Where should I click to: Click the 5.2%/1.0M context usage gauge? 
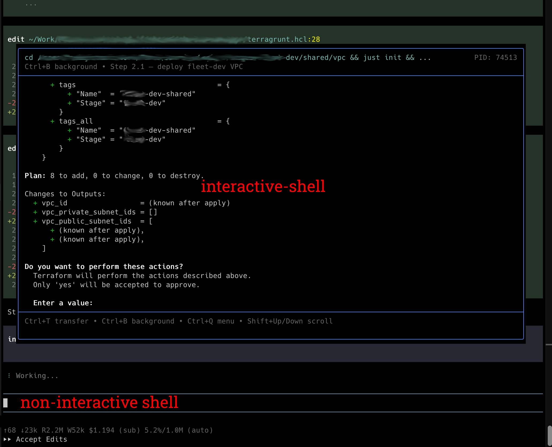pos(164,430)
